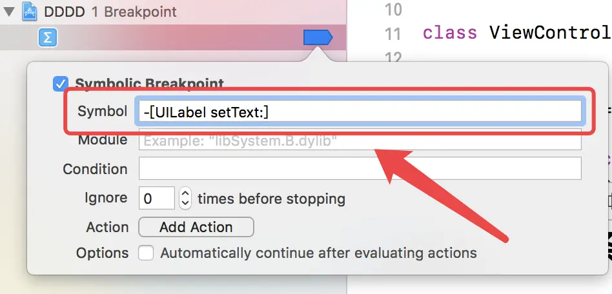Enable Automatically continue after evaluating actions
This screenshot has height=294, width=612.
click(x=146, y=253)
